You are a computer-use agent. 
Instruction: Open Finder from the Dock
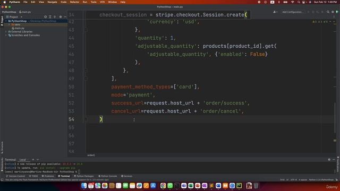[84, 186]
